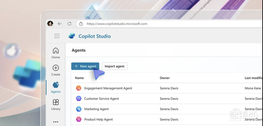Open Product Help Agent
263x126 pixels.
[x=98, y=119]
